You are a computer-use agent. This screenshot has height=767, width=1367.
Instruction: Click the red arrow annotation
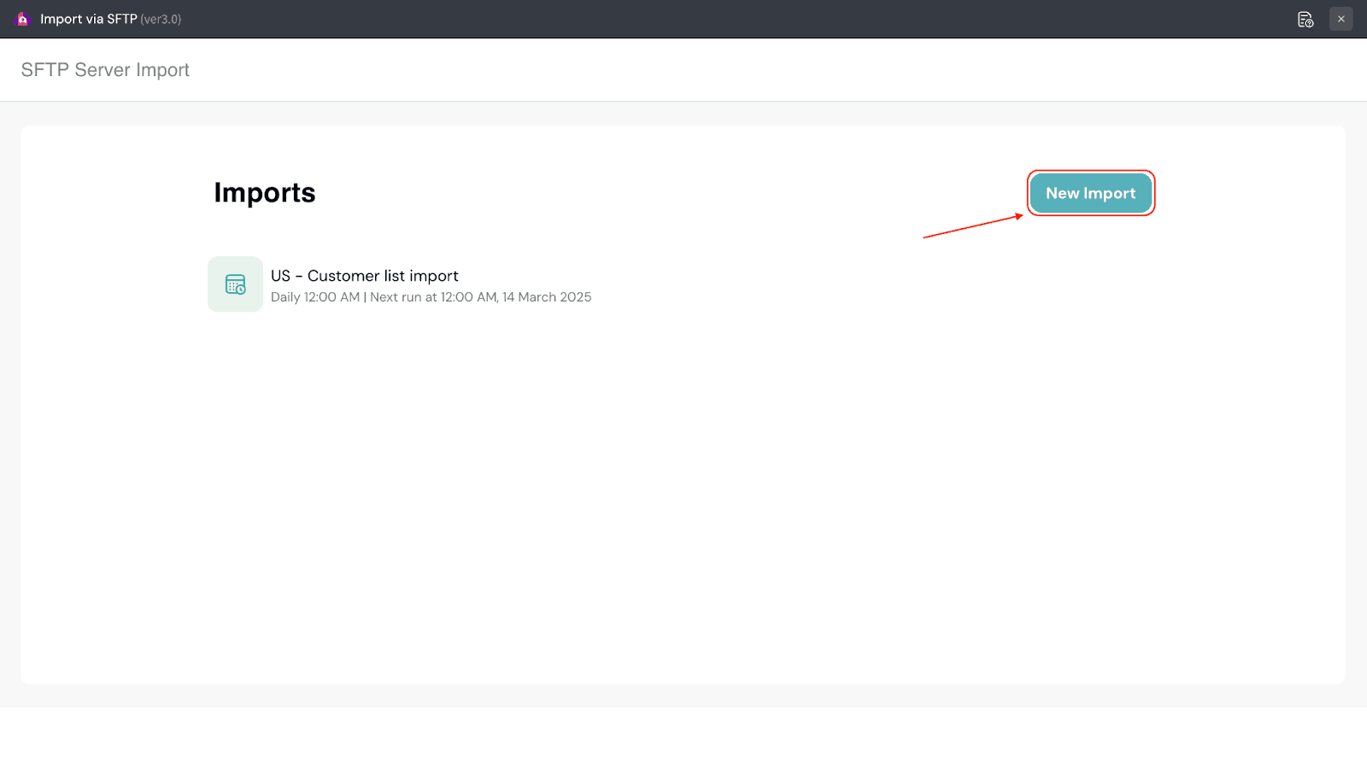972,226
